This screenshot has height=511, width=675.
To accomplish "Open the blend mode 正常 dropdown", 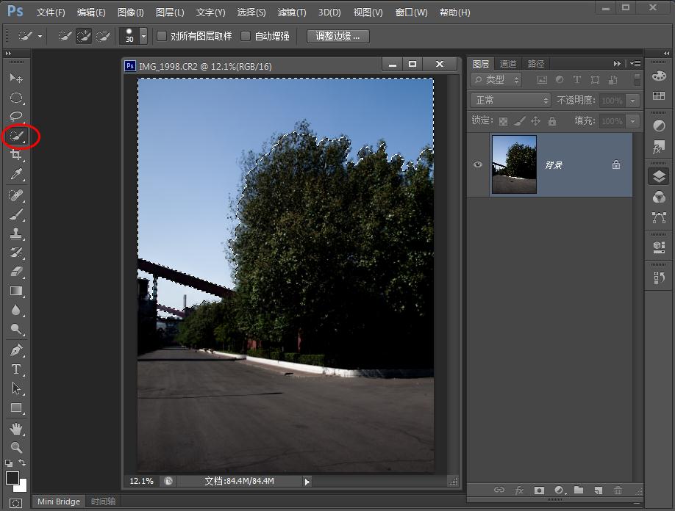I will coord(511,100).
